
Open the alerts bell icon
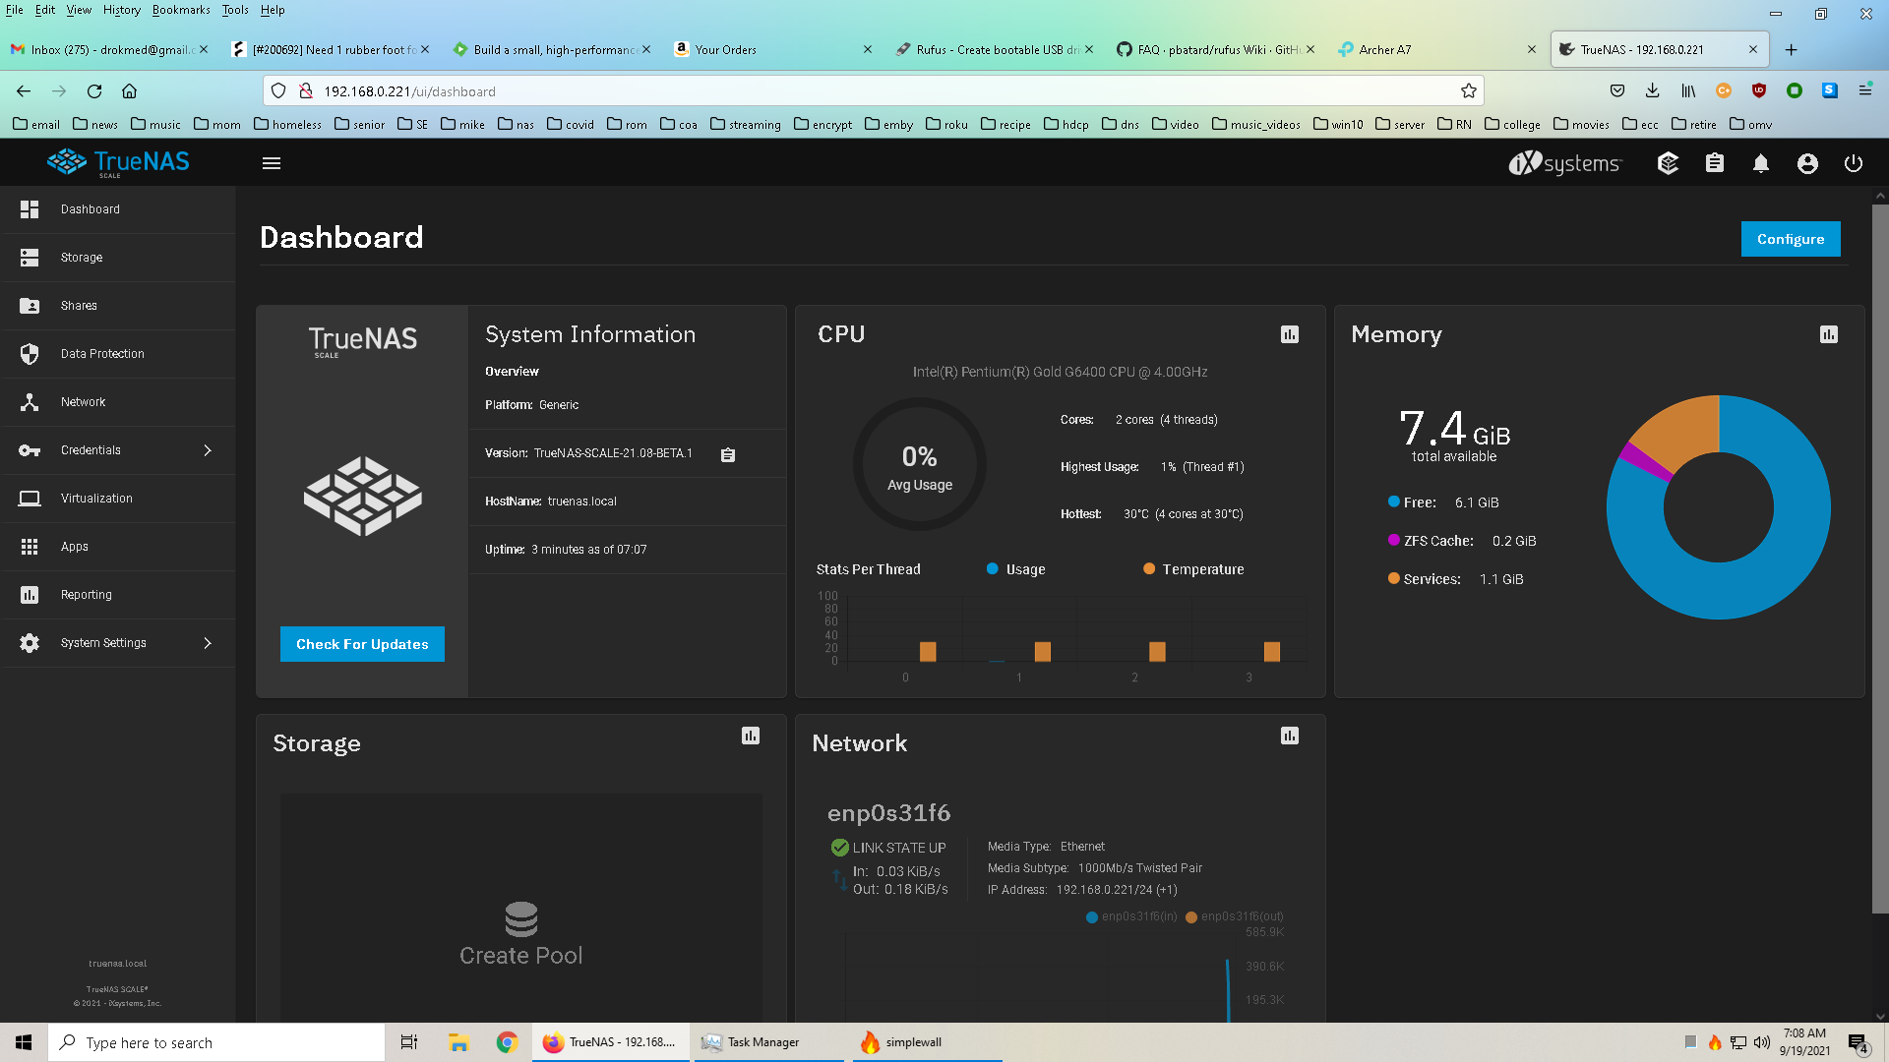click(1761, 163)
